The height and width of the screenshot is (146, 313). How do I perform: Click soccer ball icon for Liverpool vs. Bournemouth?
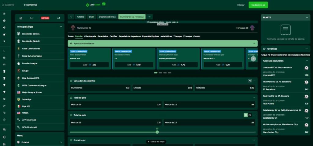306,68
